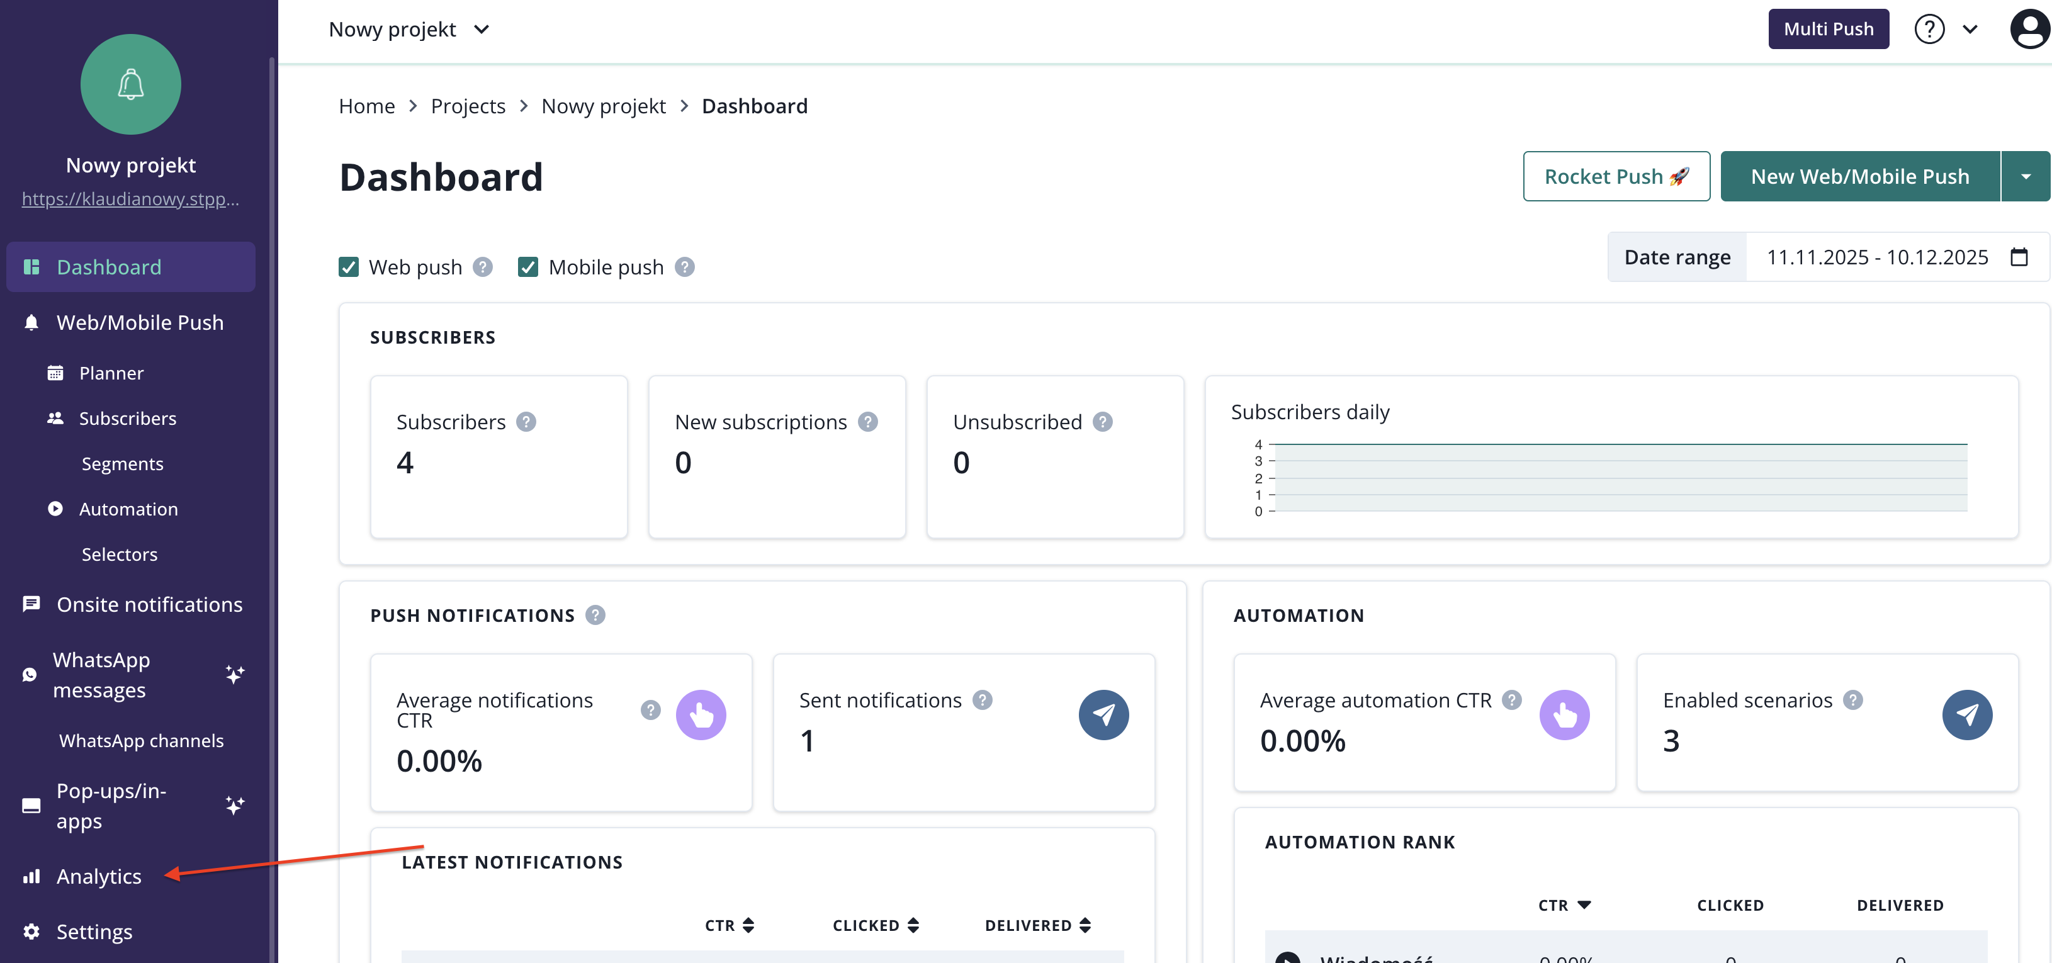The width and height of the screenshot is (2052, 963).
Task: Open the New Web/Mobile Push dropdown arrow
Action: click(2025, 177)
